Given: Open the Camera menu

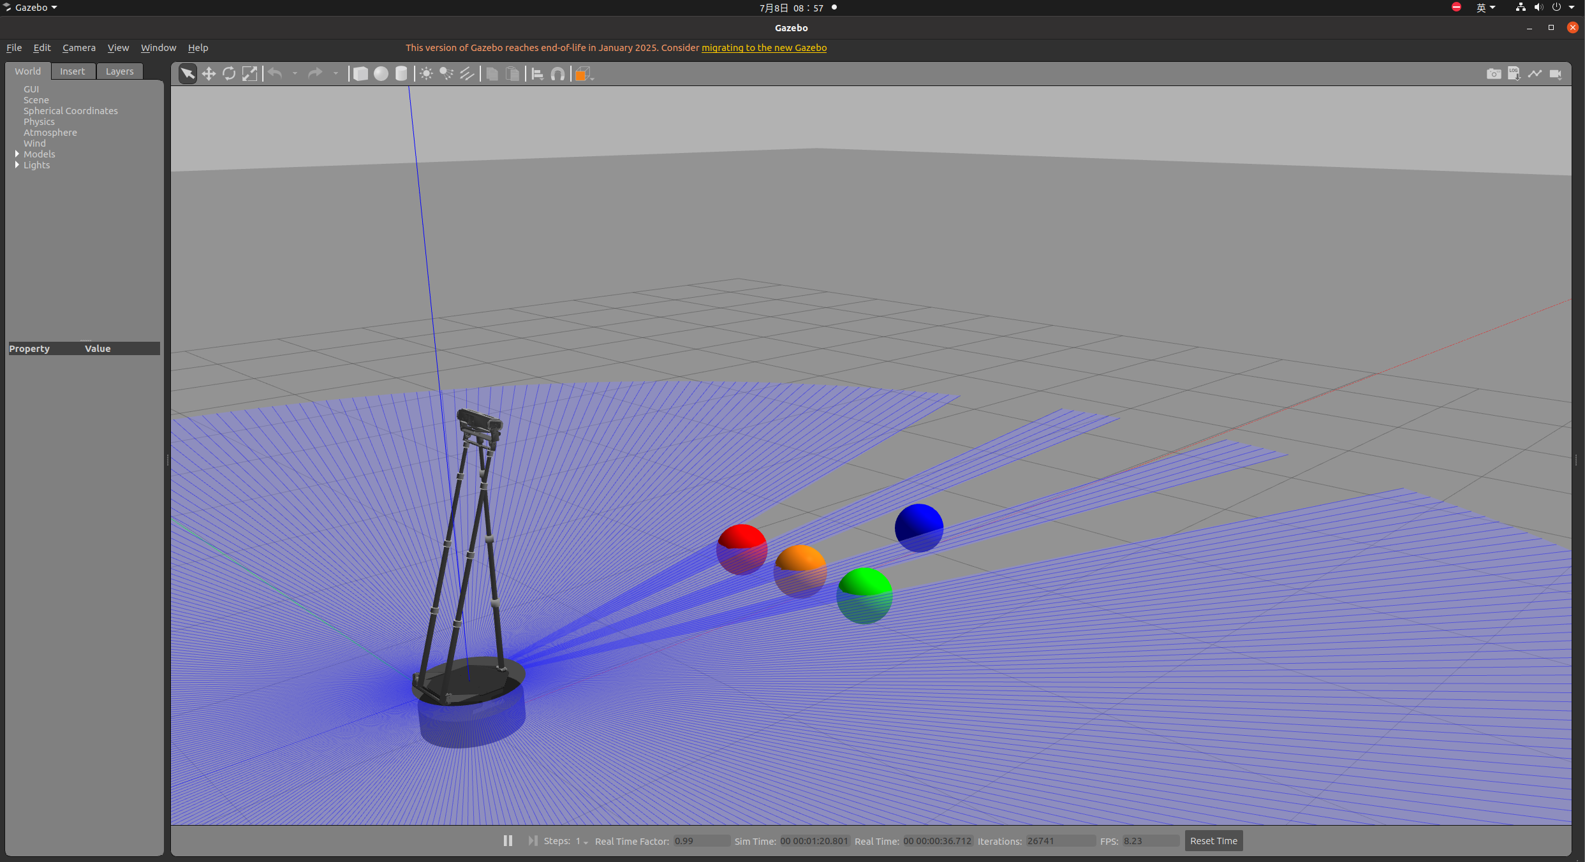Looking at the screenshot, I should pos(79,48).
